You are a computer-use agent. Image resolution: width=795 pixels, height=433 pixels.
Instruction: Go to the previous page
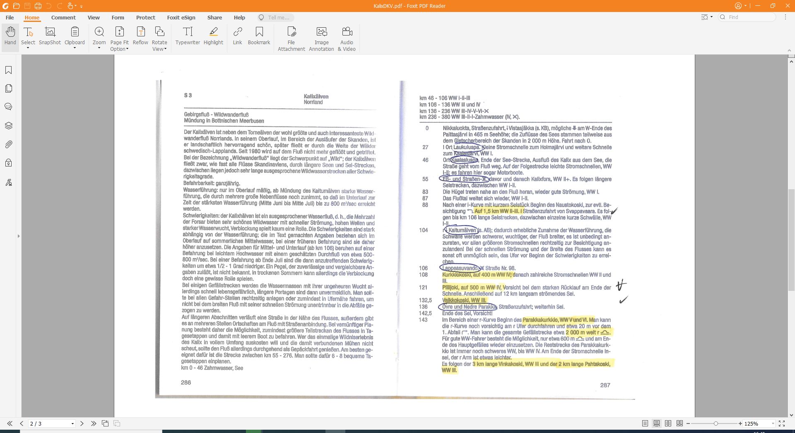tap(22, 423)
